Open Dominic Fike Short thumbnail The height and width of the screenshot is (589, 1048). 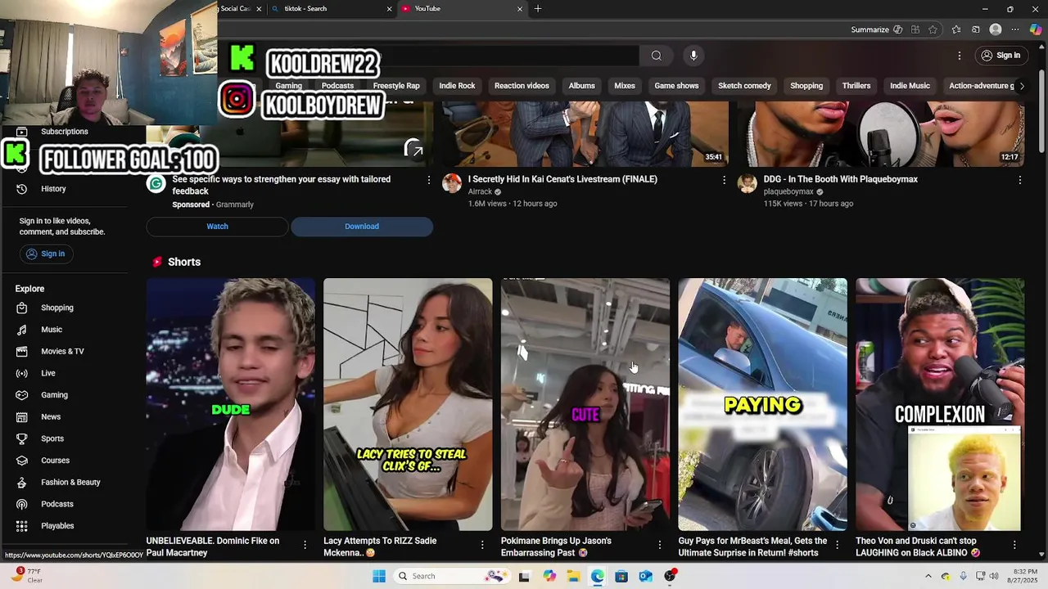(x=231, y=404)
